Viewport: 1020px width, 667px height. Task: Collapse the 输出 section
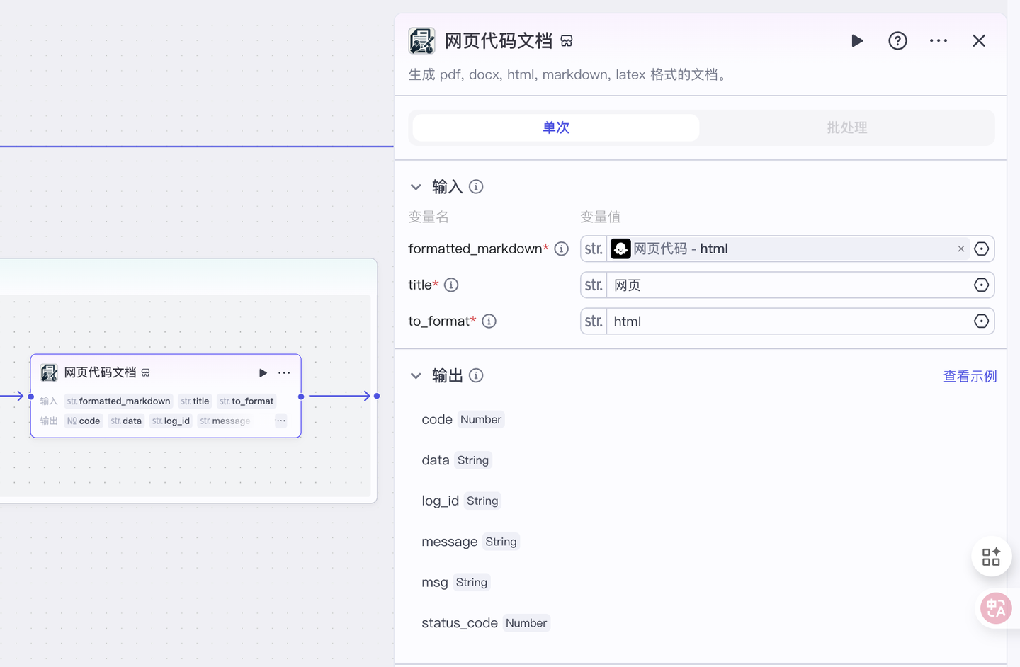click(416, 376)
